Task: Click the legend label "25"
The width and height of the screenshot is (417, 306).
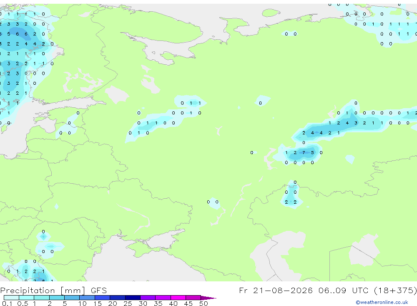Action: pyautogui.click(x=128, y=303)
